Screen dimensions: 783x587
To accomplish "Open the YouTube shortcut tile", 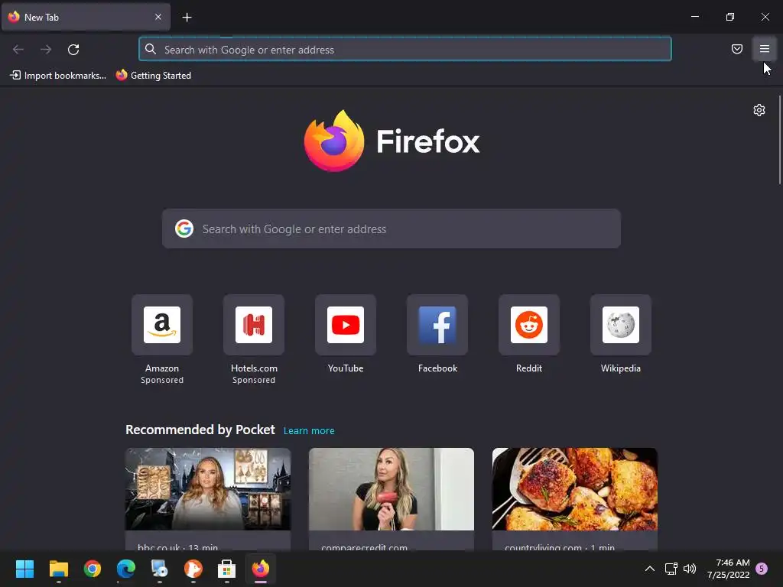I will pos(346,325).
